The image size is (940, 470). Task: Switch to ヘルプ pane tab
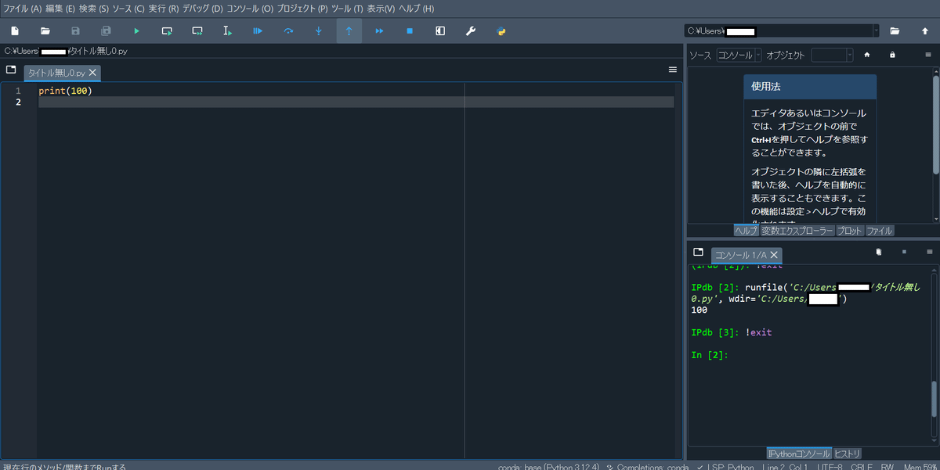click(746, 231)
